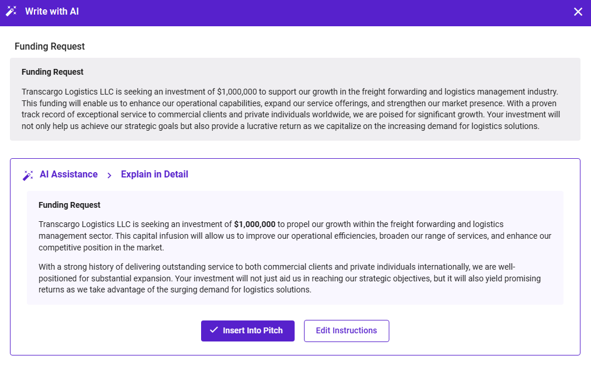Click the 'Funding Request' section heading at top
591x373 pixels.
(x=50, y=46)
